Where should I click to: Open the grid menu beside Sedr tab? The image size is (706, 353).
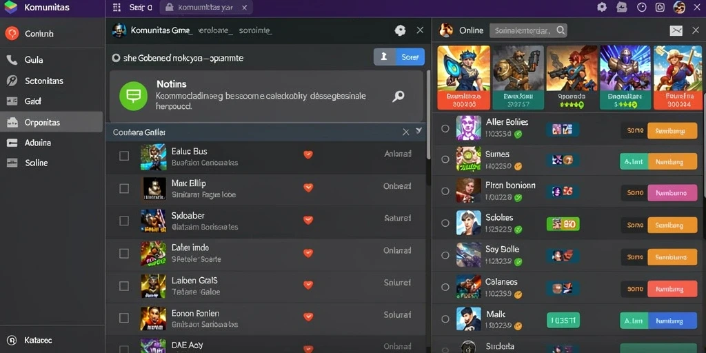(x=117, y=7)
